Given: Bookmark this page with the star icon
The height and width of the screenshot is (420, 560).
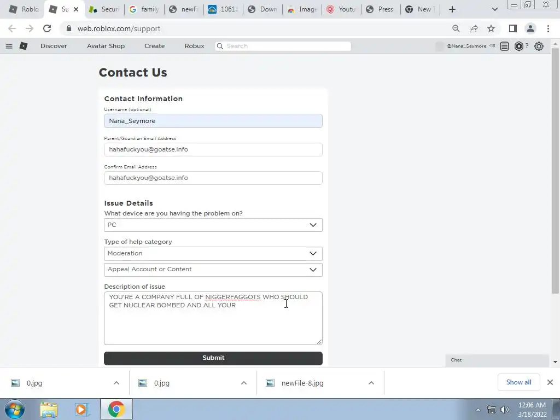Looking at the screenshot, I should pyautogui.click(x=491, y=28).
